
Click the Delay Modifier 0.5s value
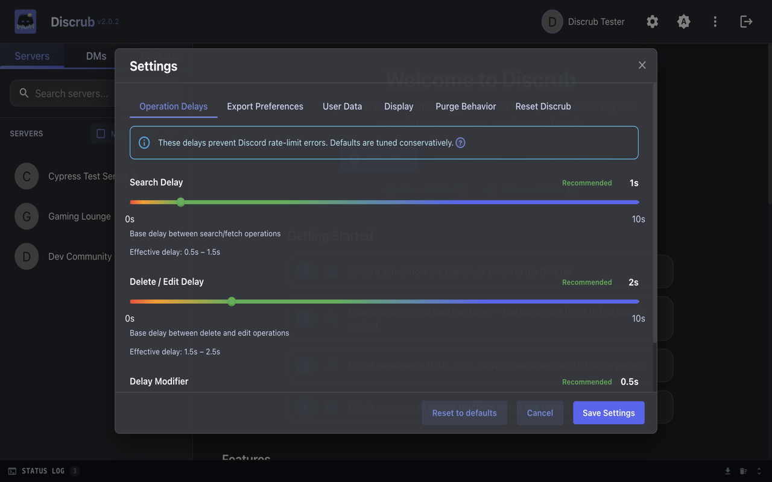tap(630, 381)
